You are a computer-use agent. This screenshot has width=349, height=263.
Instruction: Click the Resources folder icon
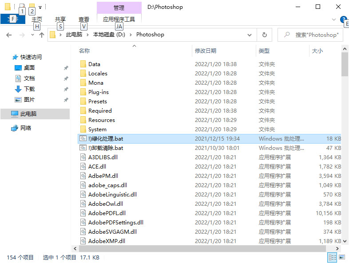coord(83,120)
